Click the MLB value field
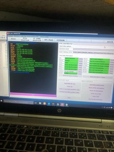The height and width of the screenshot is (152, 114). tap(100, 60)
